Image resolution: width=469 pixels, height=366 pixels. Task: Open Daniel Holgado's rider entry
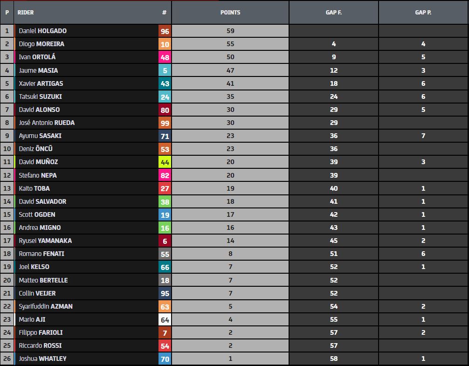42,31
